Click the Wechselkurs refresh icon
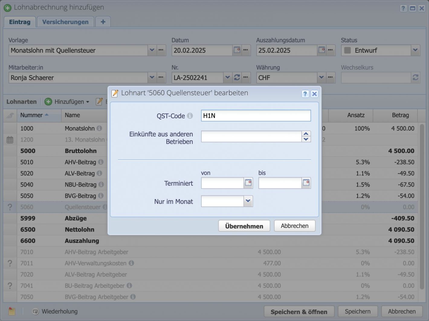Screen dimensions: 429x321 (415, 77)
